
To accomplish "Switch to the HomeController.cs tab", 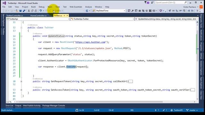I will [38, 16].
